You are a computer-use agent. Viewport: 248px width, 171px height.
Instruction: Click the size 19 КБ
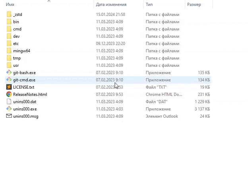point(205,87)
